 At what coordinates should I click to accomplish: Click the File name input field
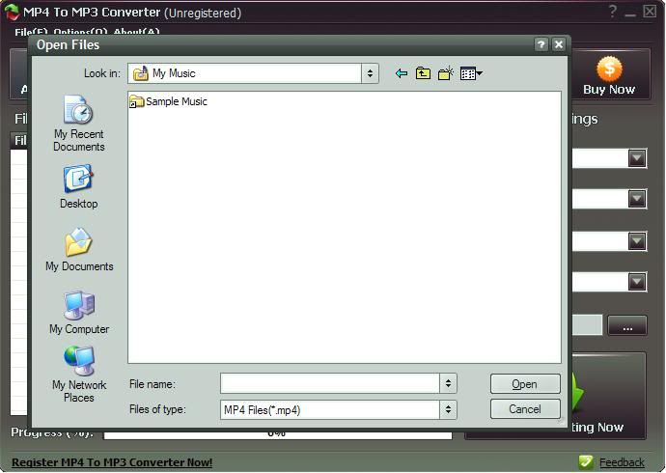pyautogui.click(x=330, y=384)
